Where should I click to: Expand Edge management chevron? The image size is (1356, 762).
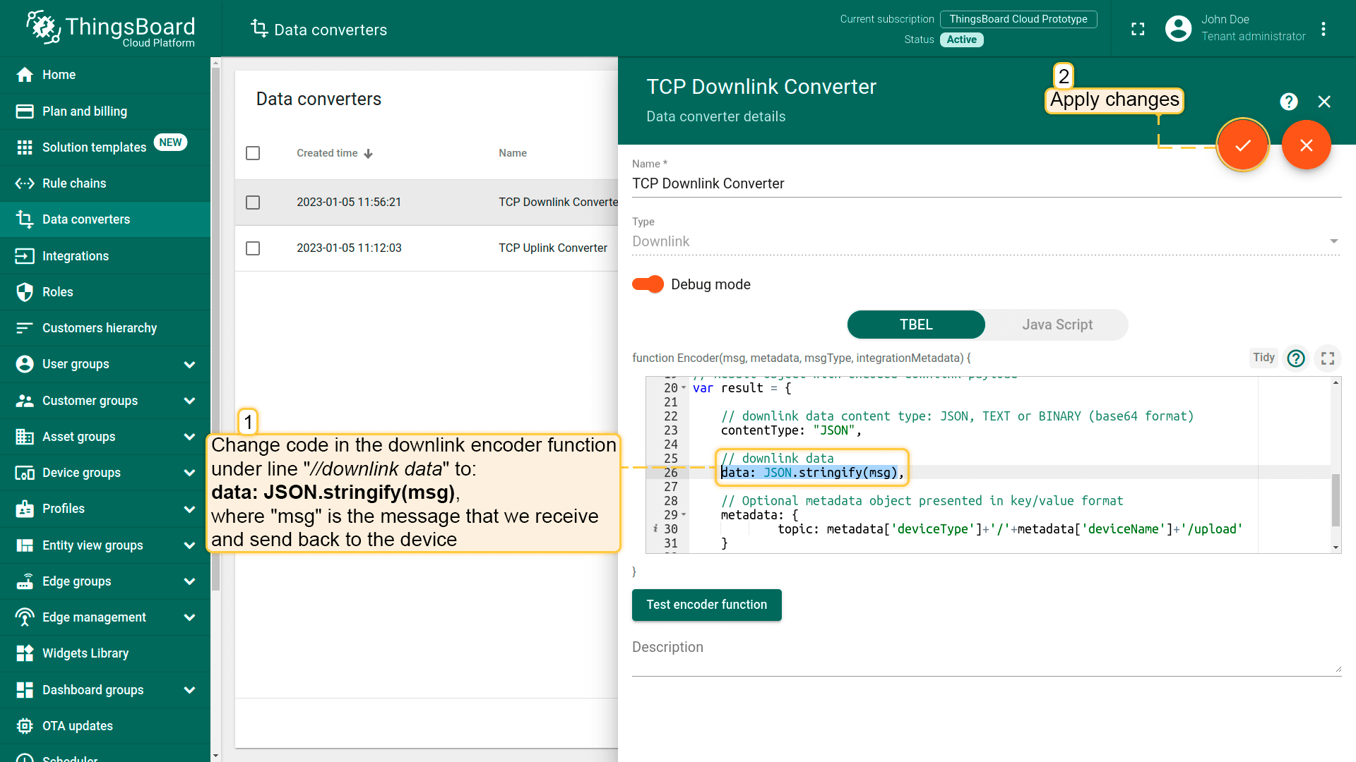coord(189,617)
